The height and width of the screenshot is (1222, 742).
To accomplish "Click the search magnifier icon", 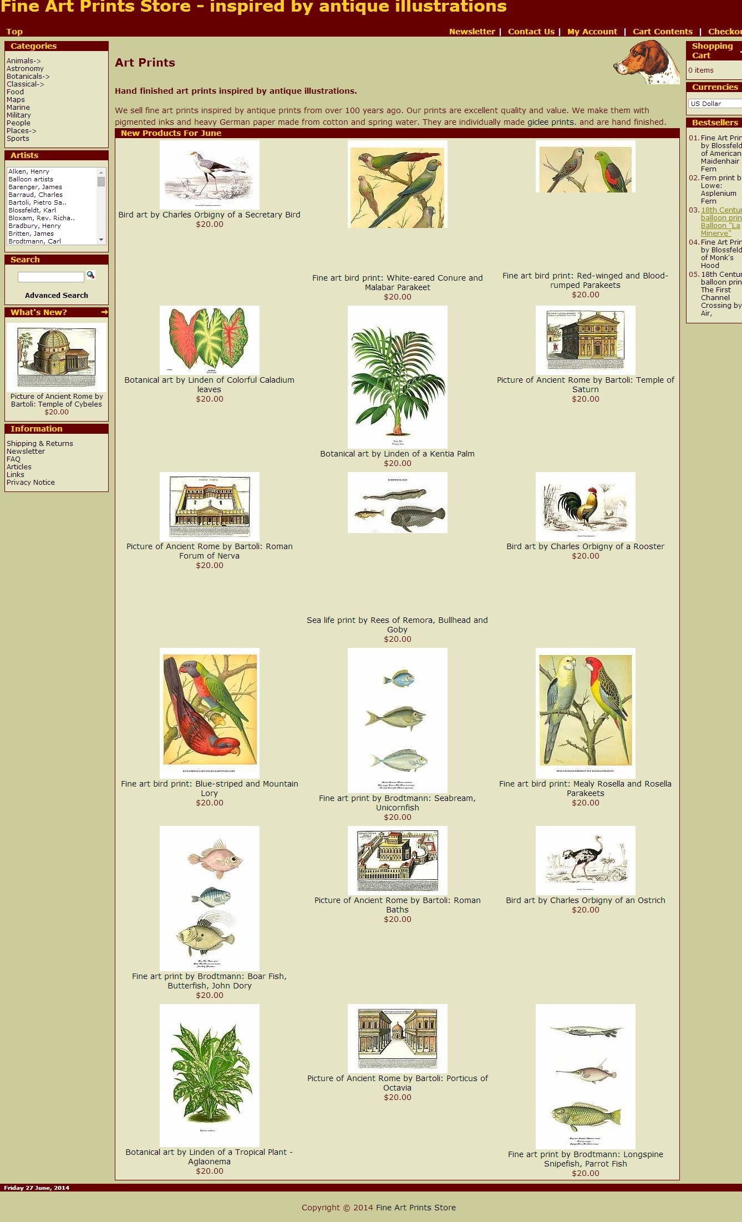I will point(90,275).
